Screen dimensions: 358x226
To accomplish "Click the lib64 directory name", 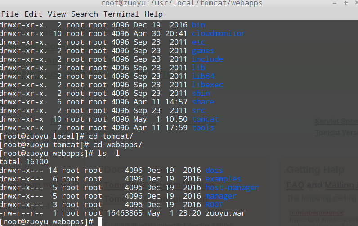I will [203, 76].
